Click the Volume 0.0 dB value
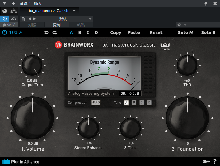Screen dimensions: 220x166 (x=33, y=143)
